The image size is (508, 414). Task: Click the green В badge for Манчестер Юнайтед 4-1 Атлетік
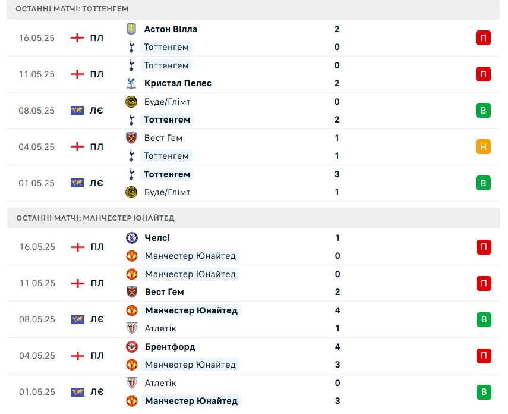coord(484,319)
